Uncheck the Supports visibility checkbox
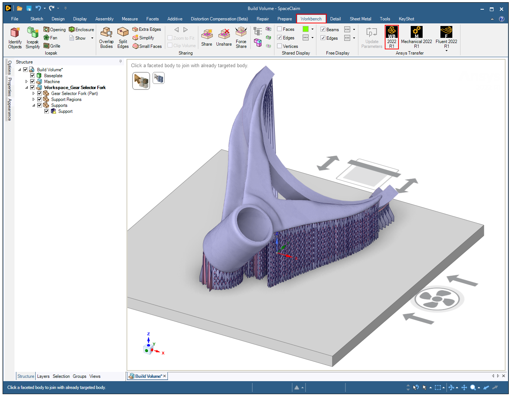The height and width of the screenshot is (396, 511). click(39, 105)
